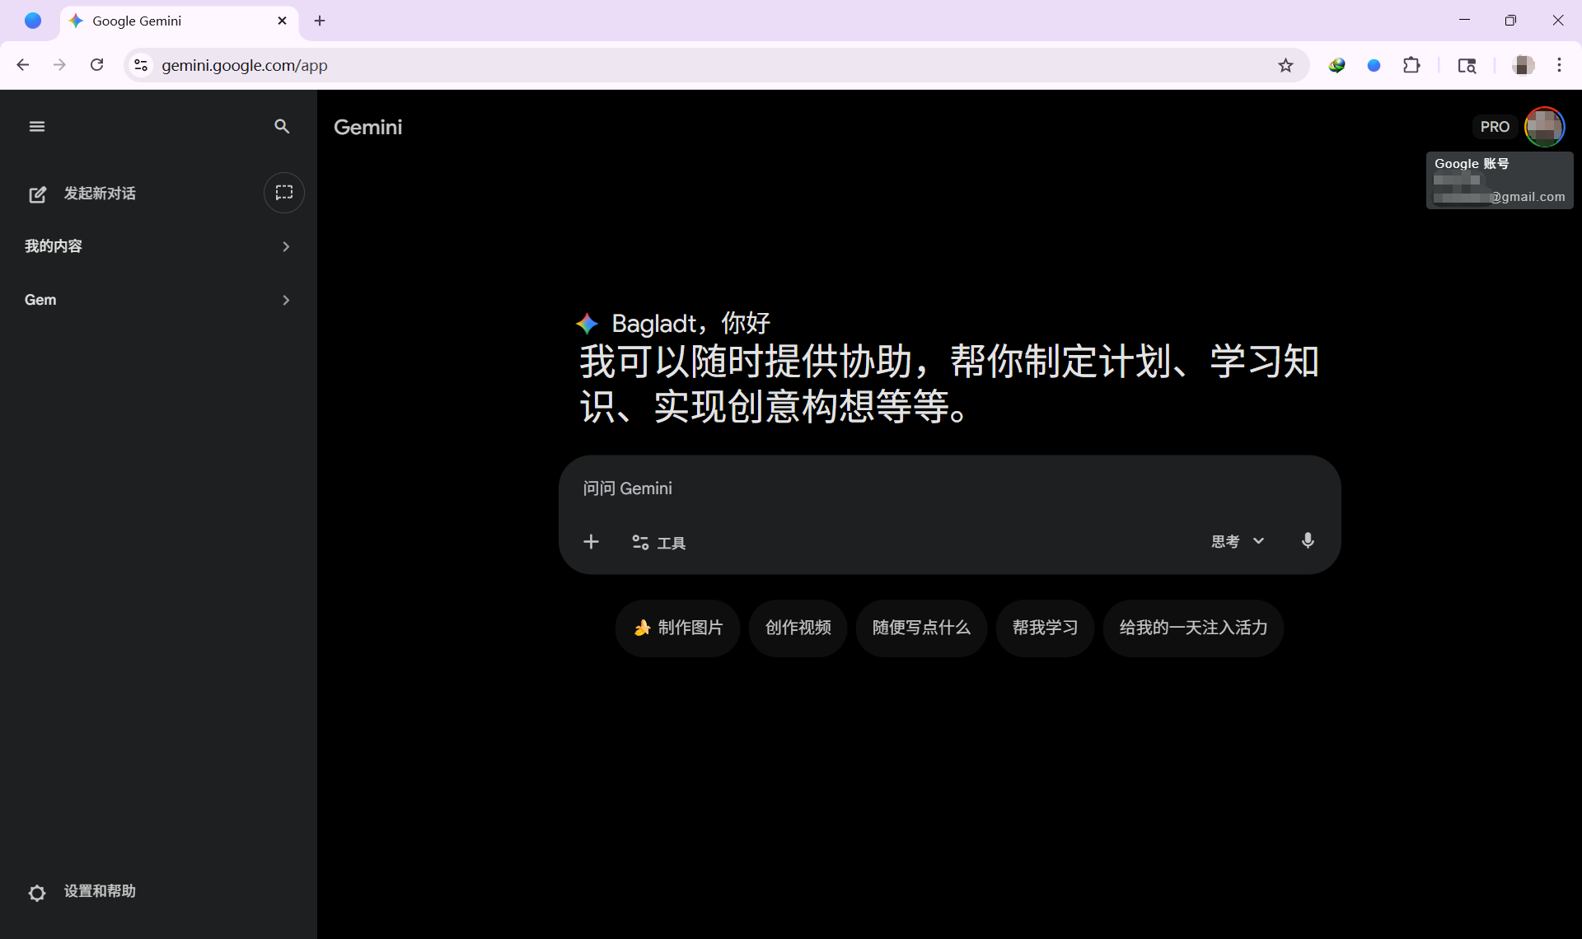
Task: Click the bookmark star in the address bar
Action: [x=1286, y=65]
